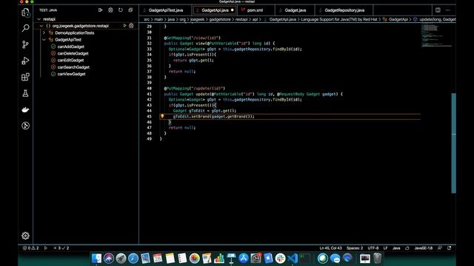This screenshot has width=474, height=266.
Task: Debug tests in org.joegeek.gadgetstore.restapi package
Action: (131, 26)
